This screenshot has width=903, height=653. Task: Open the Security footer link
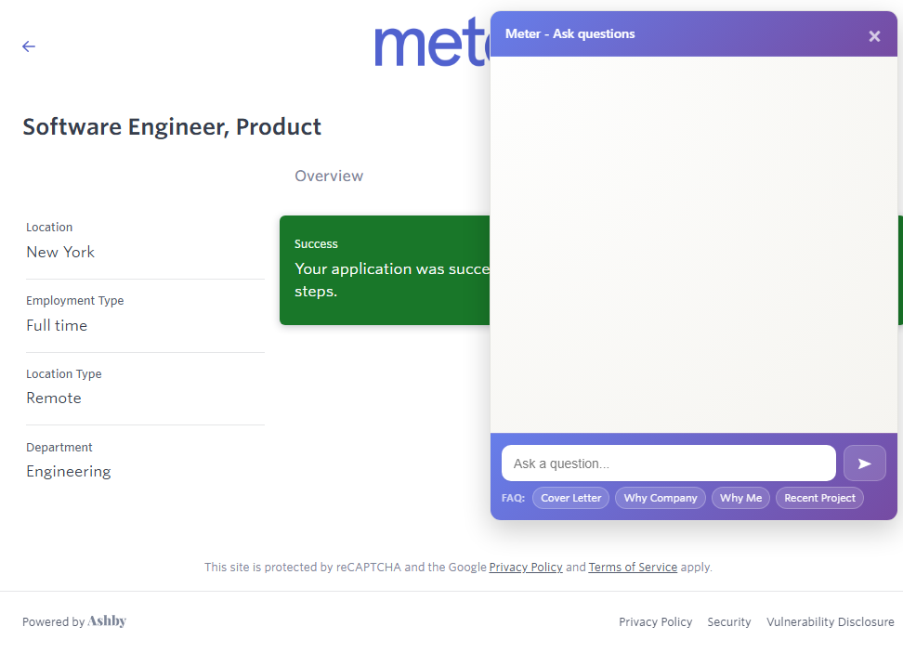pyautogui.click(x=728, y=622)
